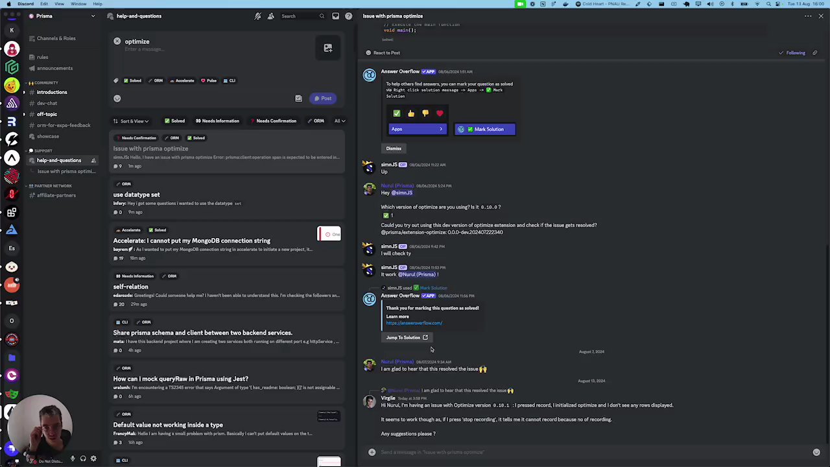
Task: Open the O server icon in server list
Action: 12,321
